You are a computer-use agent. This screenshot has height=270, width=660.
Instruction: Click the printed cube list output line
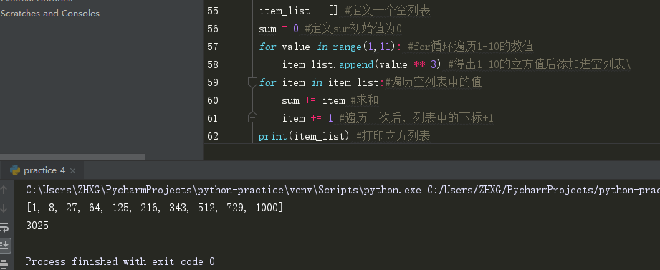[154, 208]
